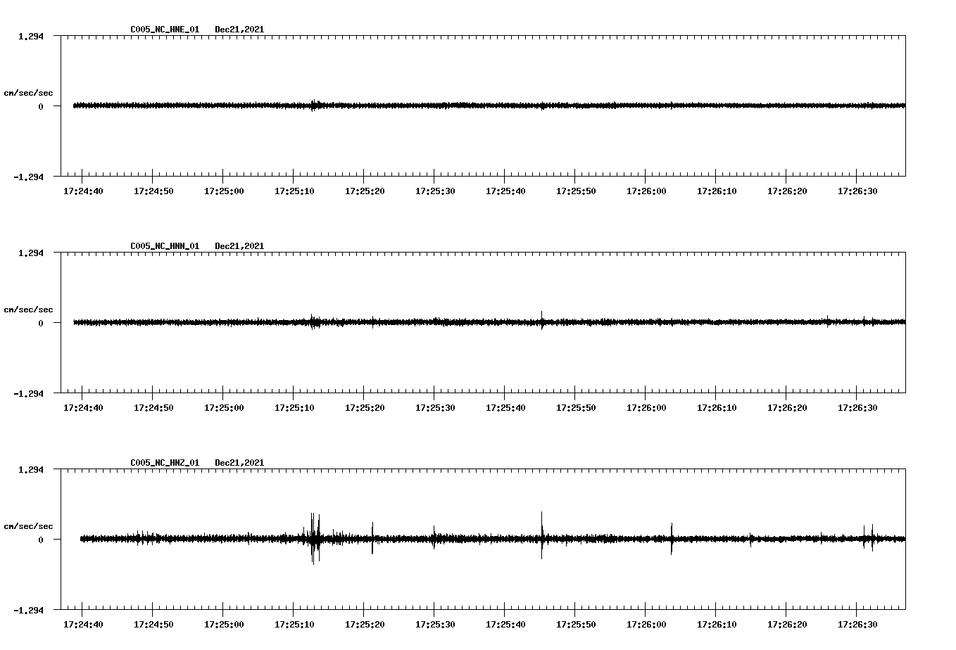
Task: Click the 17:25:50 time label under HNZ plot
Action: tap(576, 625)
